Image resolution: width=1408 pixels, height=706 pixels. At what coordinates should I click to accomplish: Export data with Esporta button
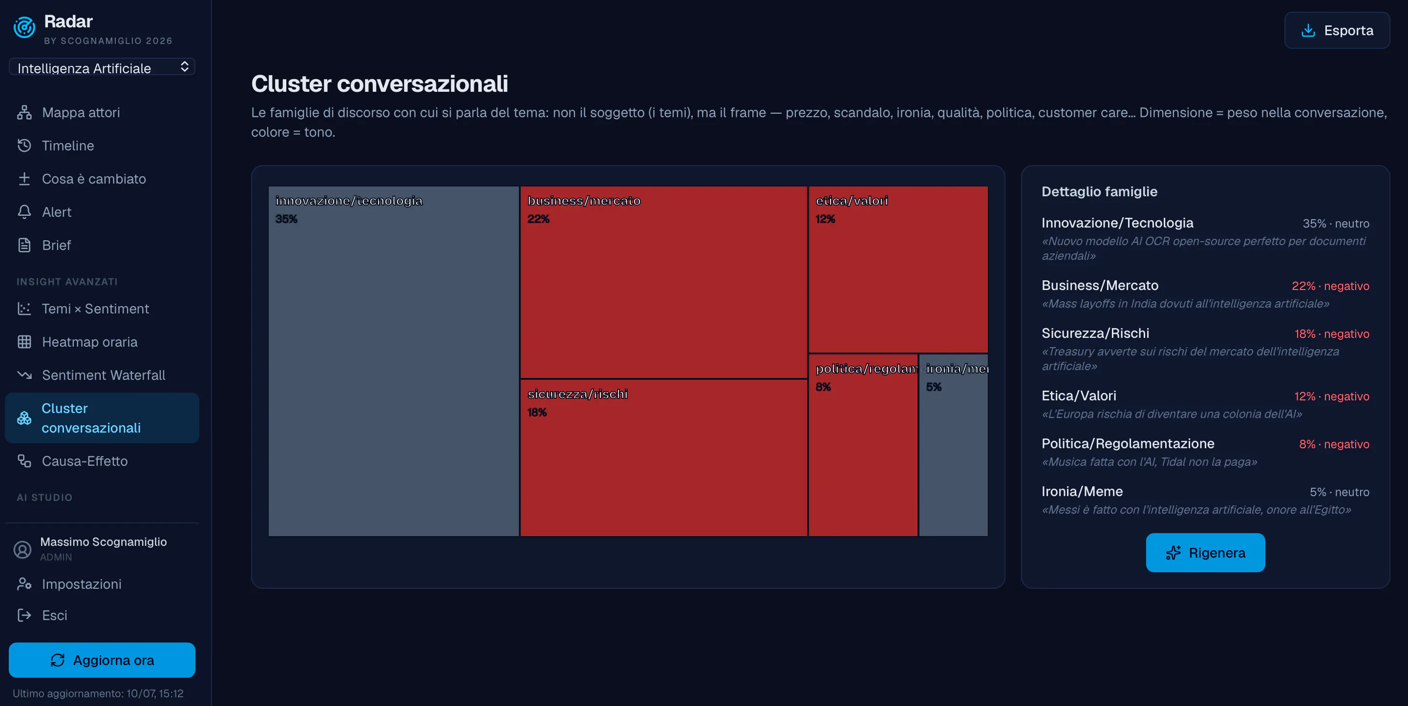tap(1337, 31)
